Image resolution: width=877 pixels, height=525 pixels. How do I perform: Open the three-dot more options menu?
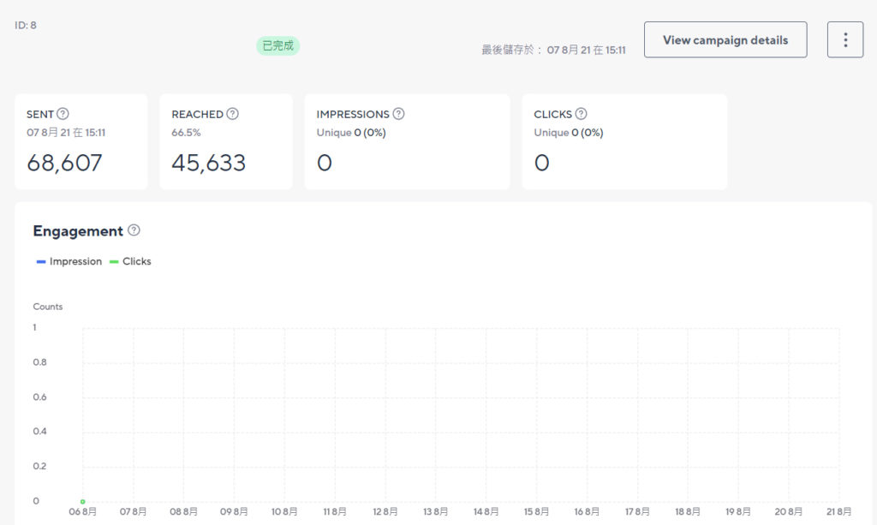(845, 40)
